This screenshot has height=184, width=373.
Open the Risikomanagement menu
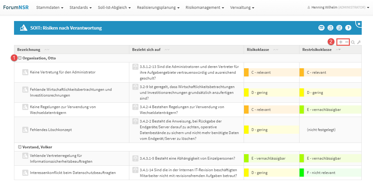205,7
